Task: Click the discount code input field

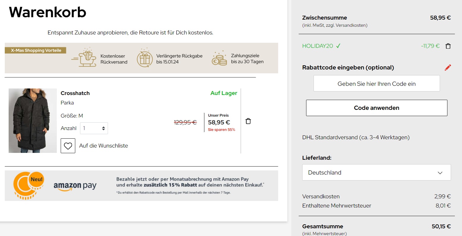Action: (x=376, y=83)
